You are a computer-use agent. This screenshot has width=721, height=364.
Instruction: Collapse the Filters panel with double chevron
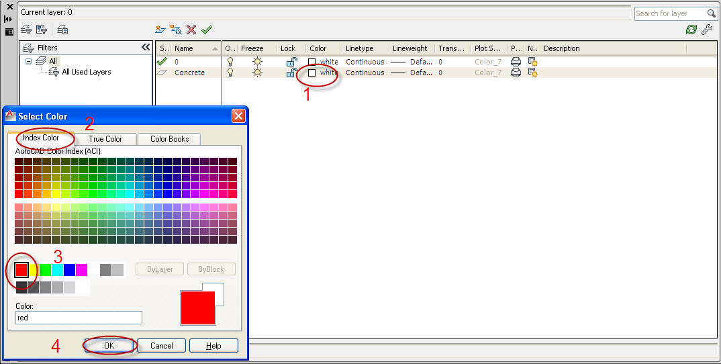146,47
